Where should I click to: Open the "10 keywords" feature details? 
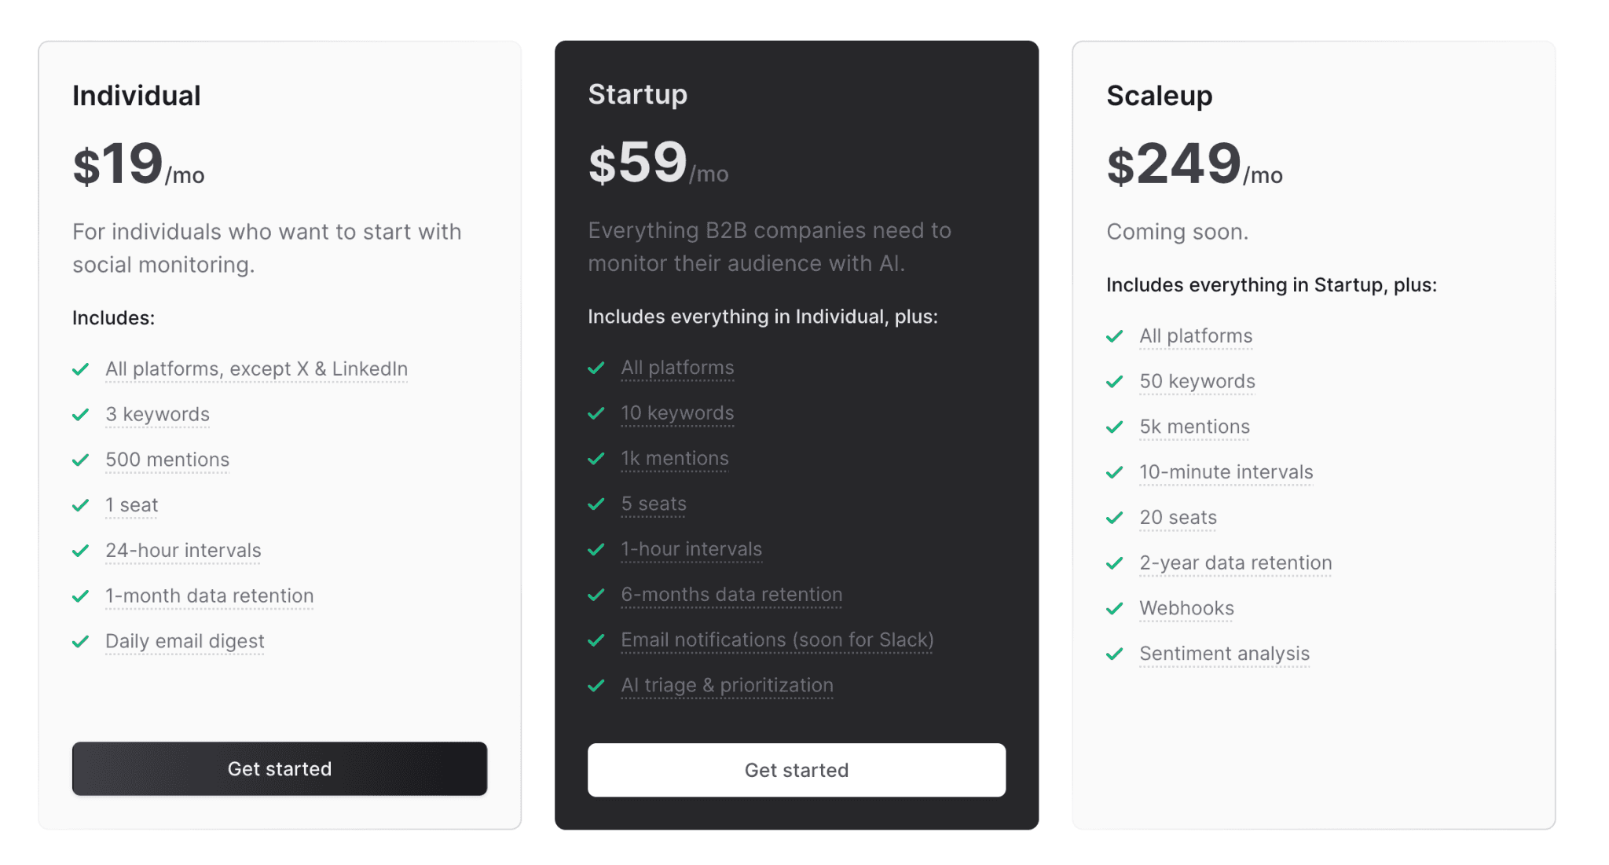(677, 412)
